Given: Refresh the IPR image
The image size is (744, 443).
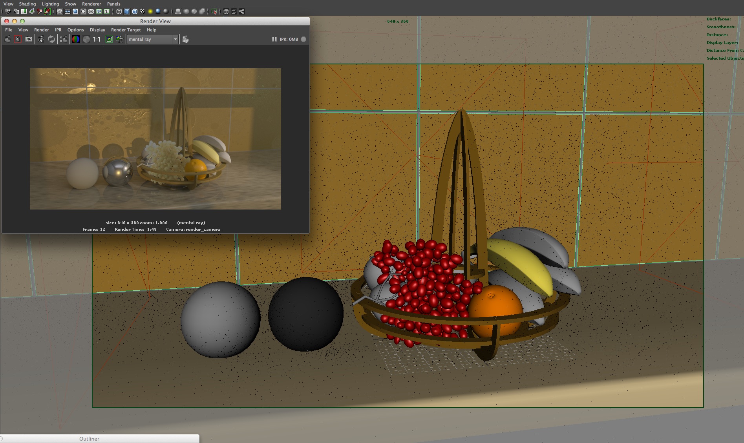Looking at the screenshot, I should pos(51,39).
